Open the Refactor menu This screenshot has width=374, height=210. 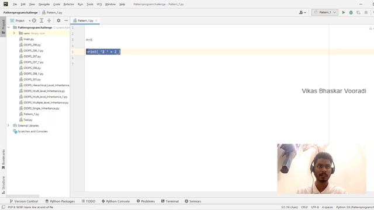[x=69, y=4]
